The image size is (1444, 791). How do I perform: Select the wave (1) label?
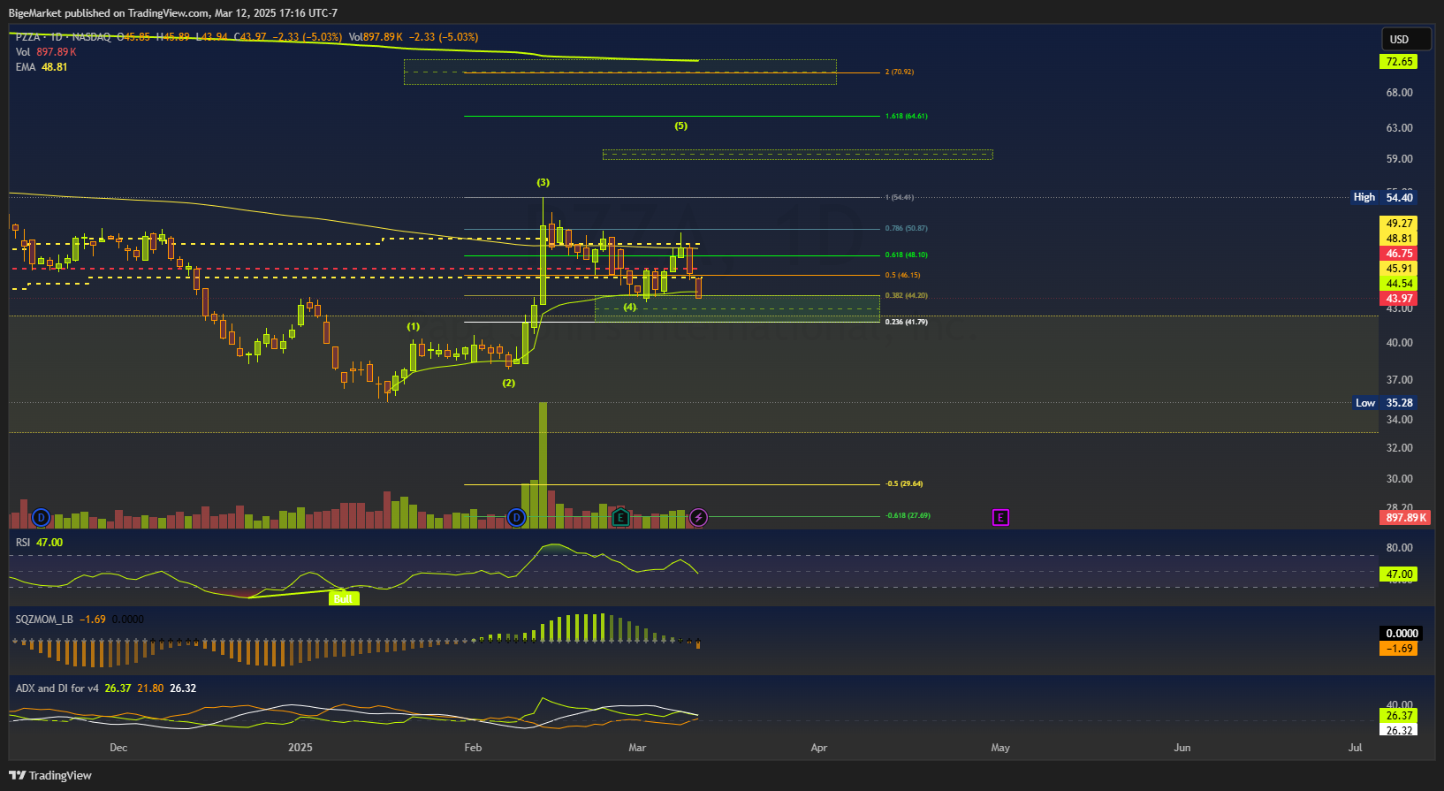(413, 326)
